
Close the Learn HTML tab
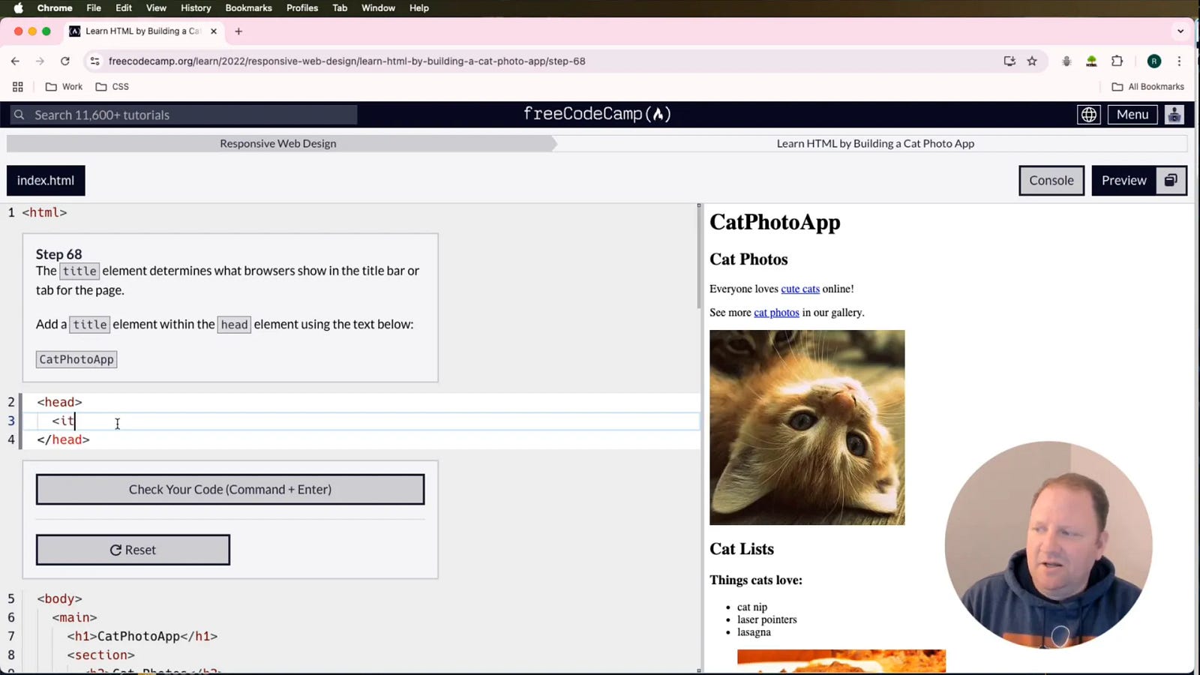pos(214,31)
